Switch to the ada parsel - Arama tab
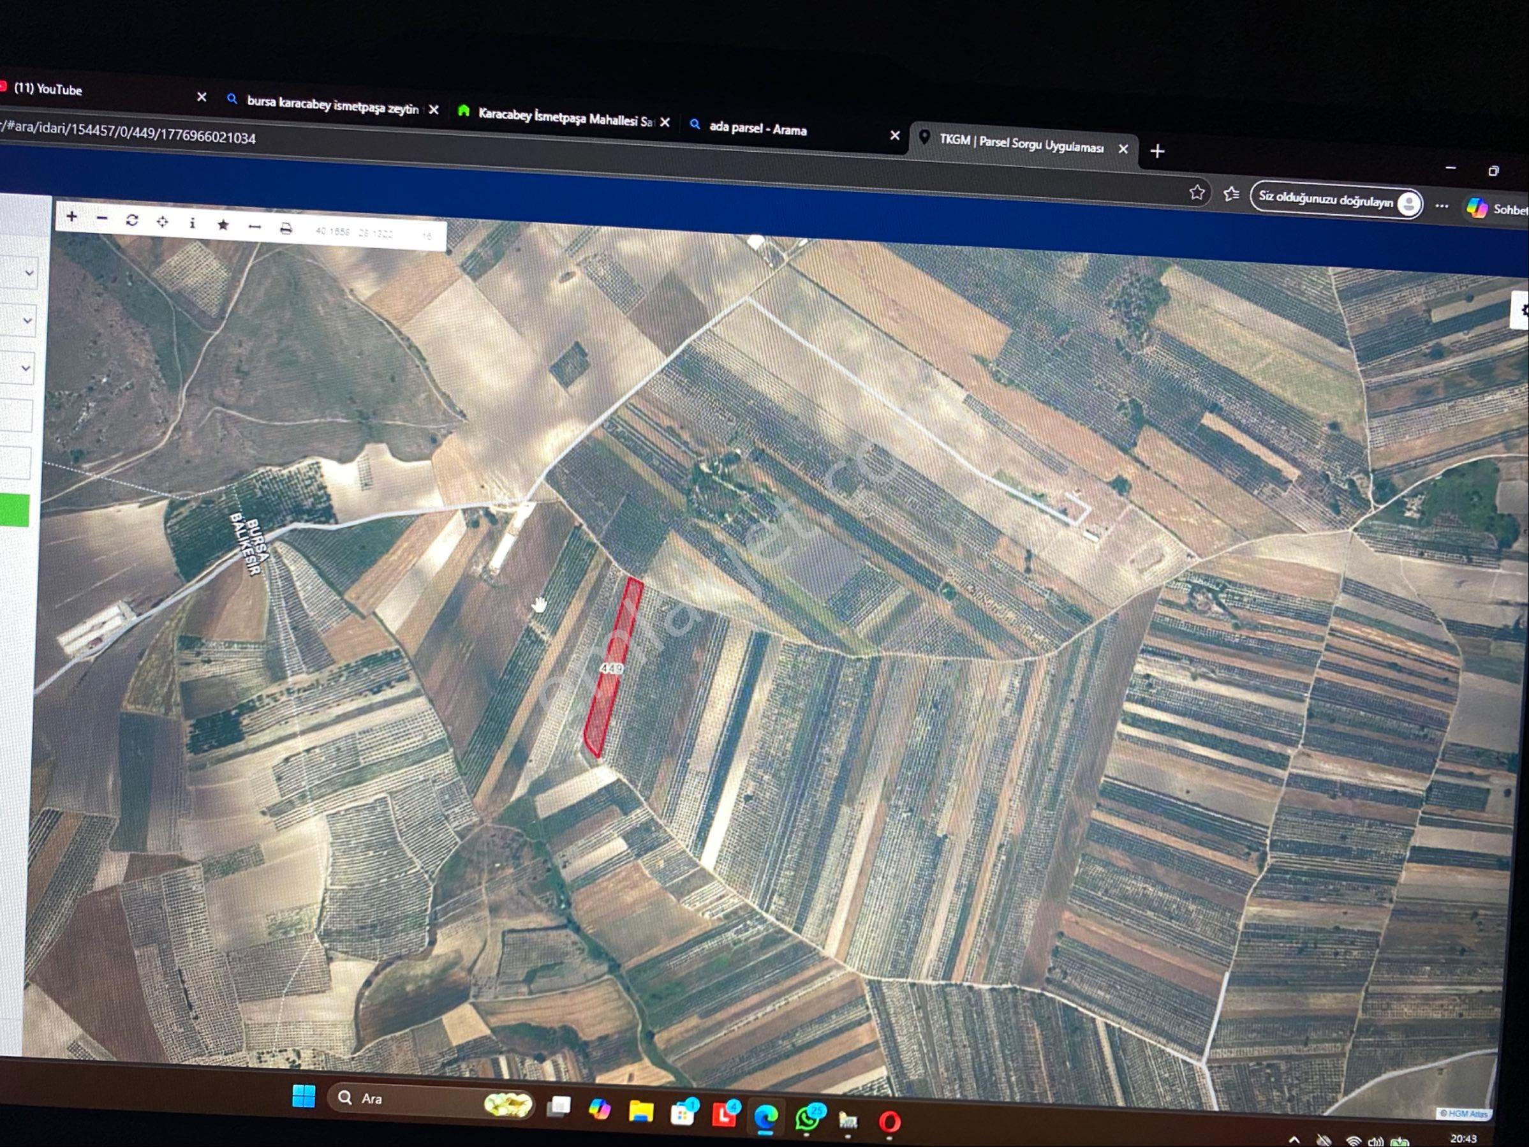Screen dimensions: 1529x1147 [788, 129]
